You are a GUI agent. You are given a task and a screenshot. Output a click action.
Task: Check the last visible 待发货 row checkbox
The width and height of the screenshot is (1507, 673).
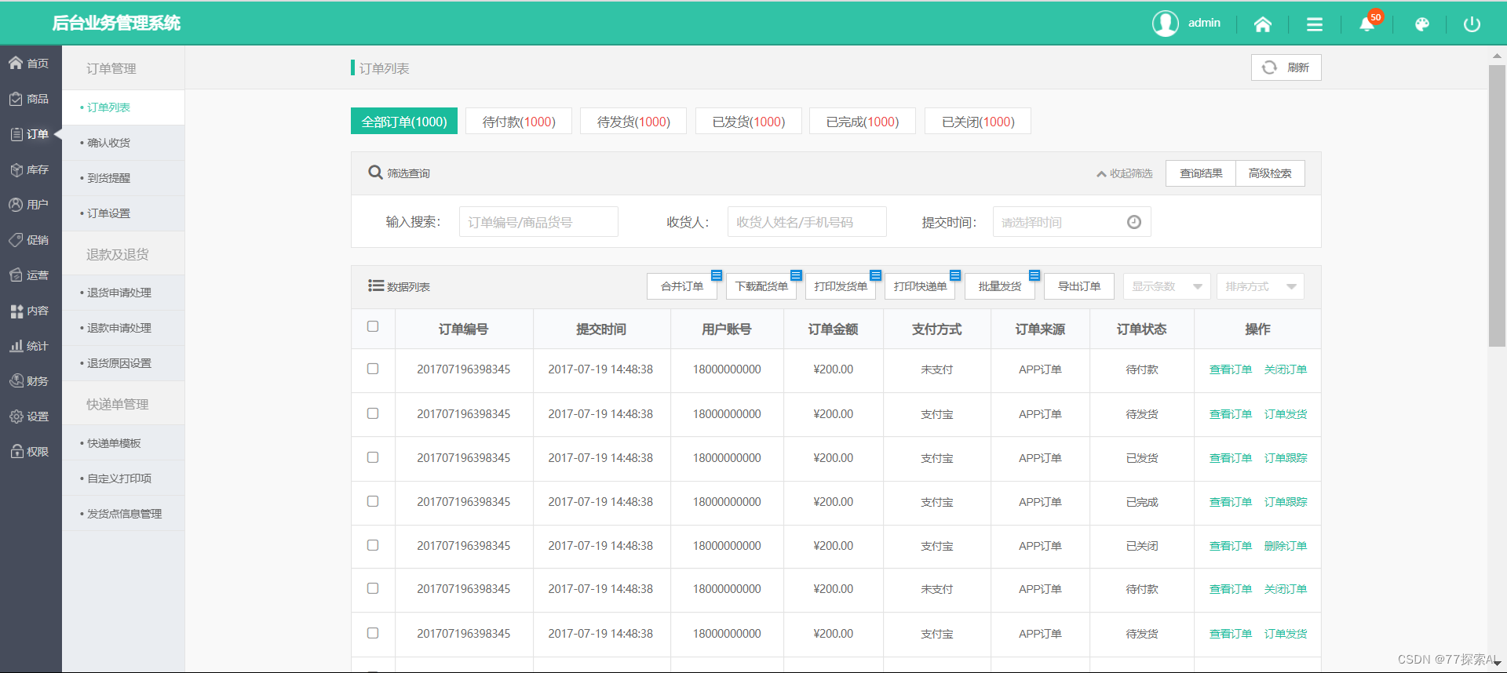(373, 633)
